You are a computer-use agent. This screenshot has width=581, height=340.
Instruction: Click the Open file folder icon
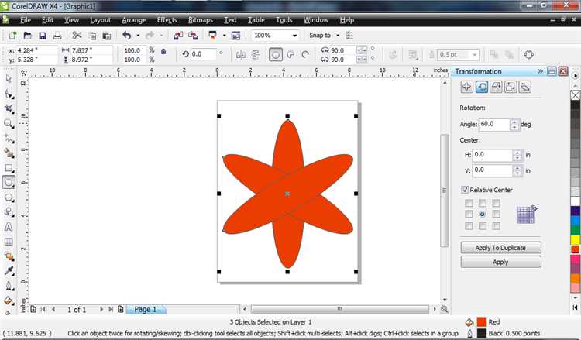[28, 36]
